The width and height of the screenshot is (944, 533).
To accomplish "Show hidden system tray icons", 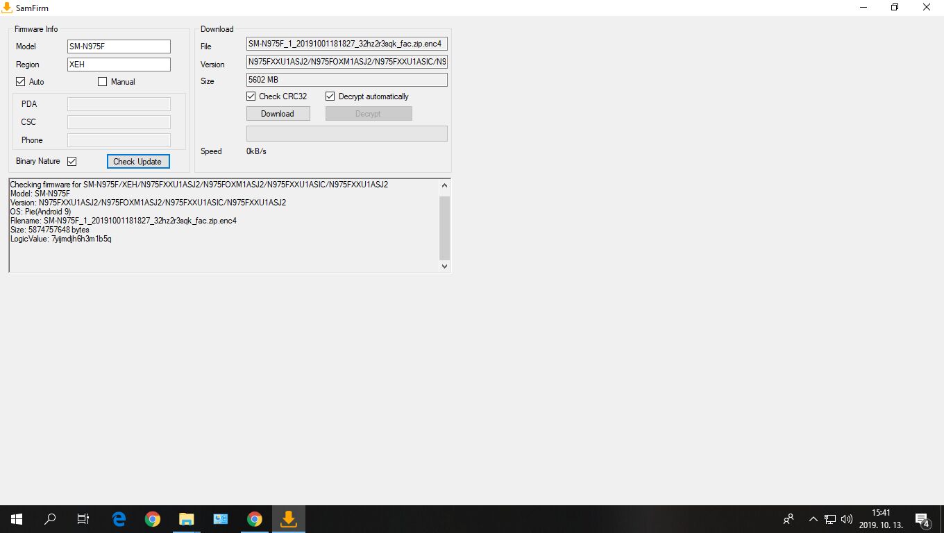I will (x=814, y=519).
